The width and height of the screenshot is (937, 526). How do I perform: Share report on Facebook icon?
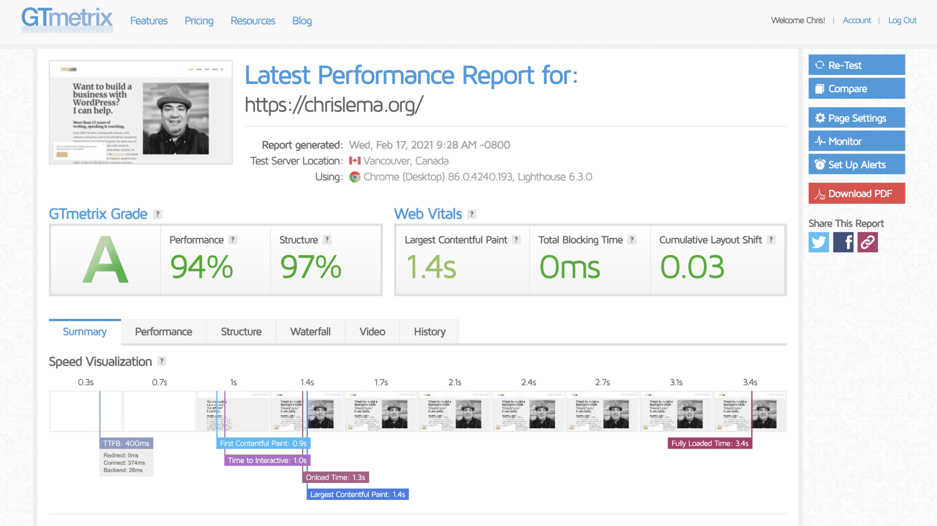click(x=843, y=242)
